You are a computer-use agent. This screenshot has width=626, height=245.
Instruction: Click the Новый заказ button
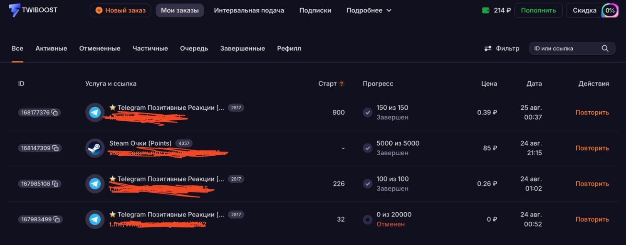[x=121, y=10]
